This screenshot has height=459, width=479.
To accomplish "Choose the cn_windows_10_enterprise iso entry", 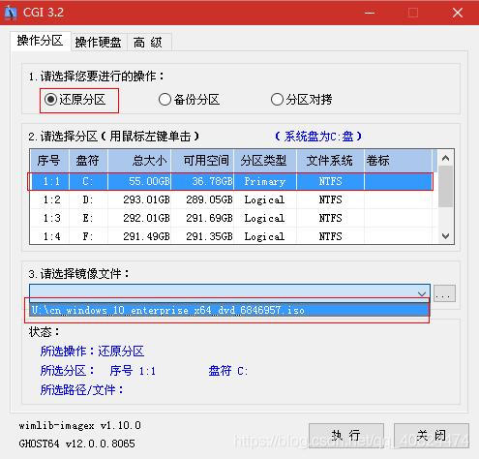I will (229, 310).
